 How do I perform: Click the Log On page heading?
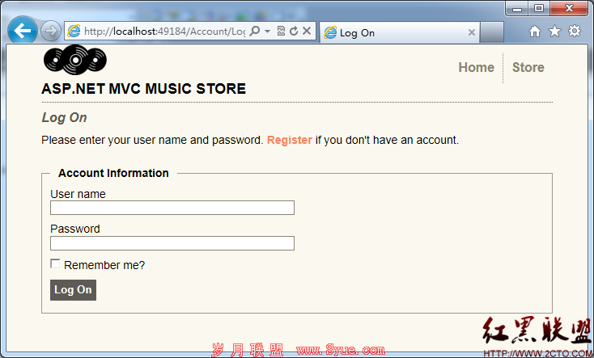point(65,118)
